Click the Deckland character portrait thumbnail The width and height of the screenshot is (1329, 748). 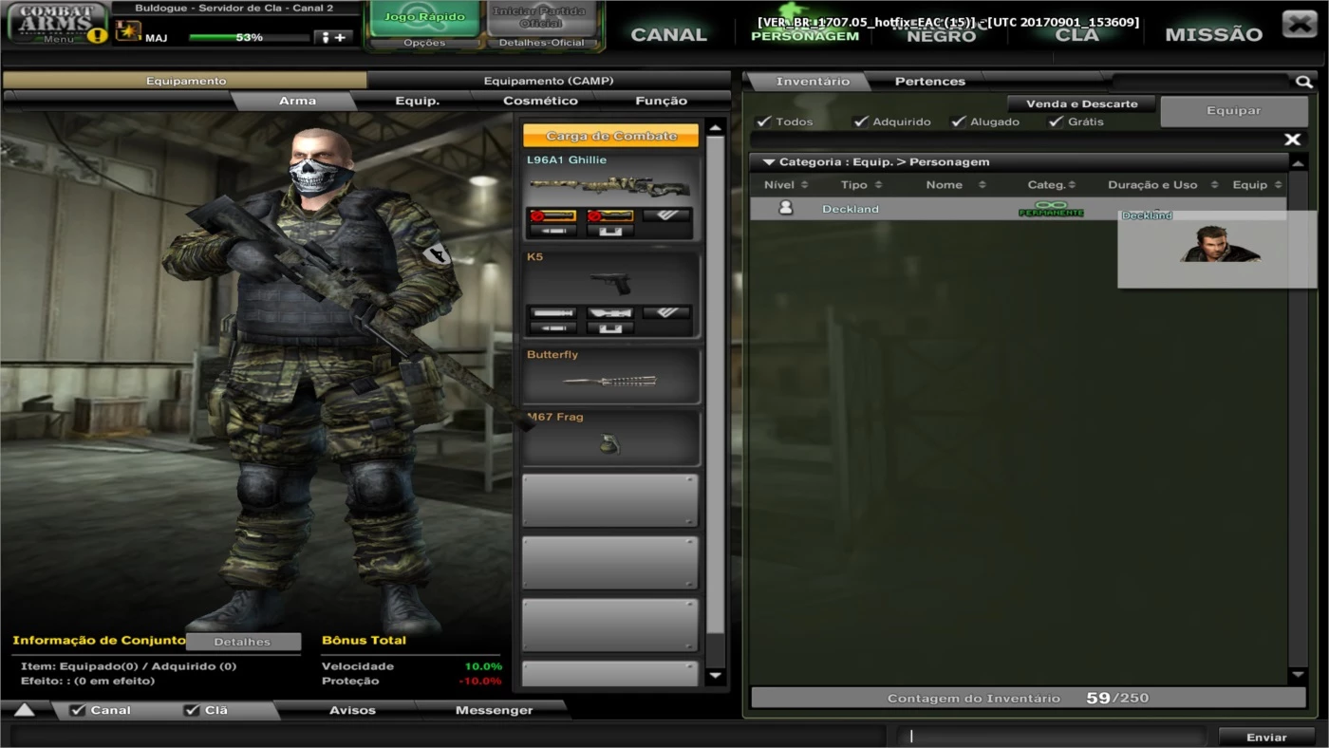point(1220,244)
